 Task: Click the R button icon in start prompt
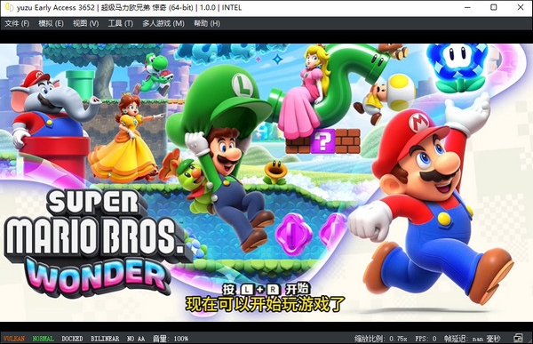click(273, 290)
